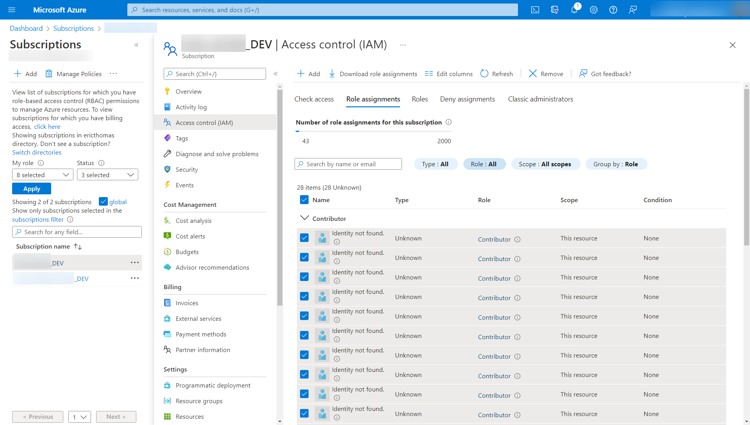Open the help question mark icon
Viewport: 750px width, 425px height.
613,10
